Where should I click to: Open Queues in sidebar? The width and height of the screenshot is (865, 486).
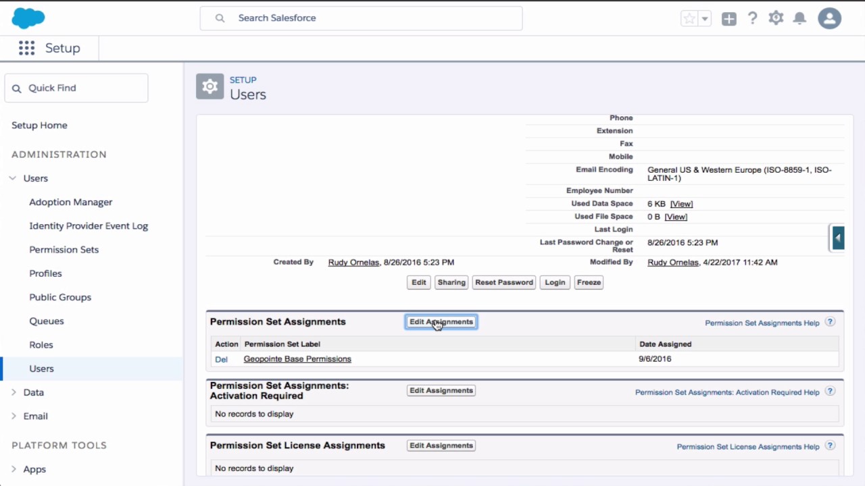[x=47, y=321]
